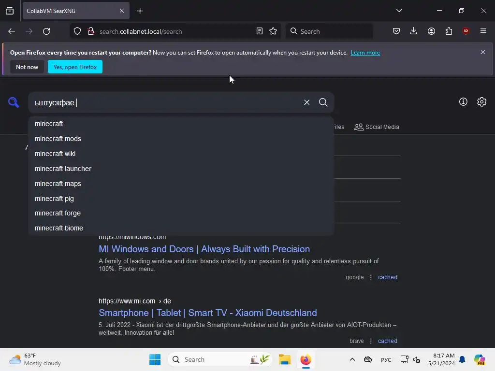Screen dimensions: 495x371
Task: Open cached link for Xiaomi result
Action: coord(388,341)
